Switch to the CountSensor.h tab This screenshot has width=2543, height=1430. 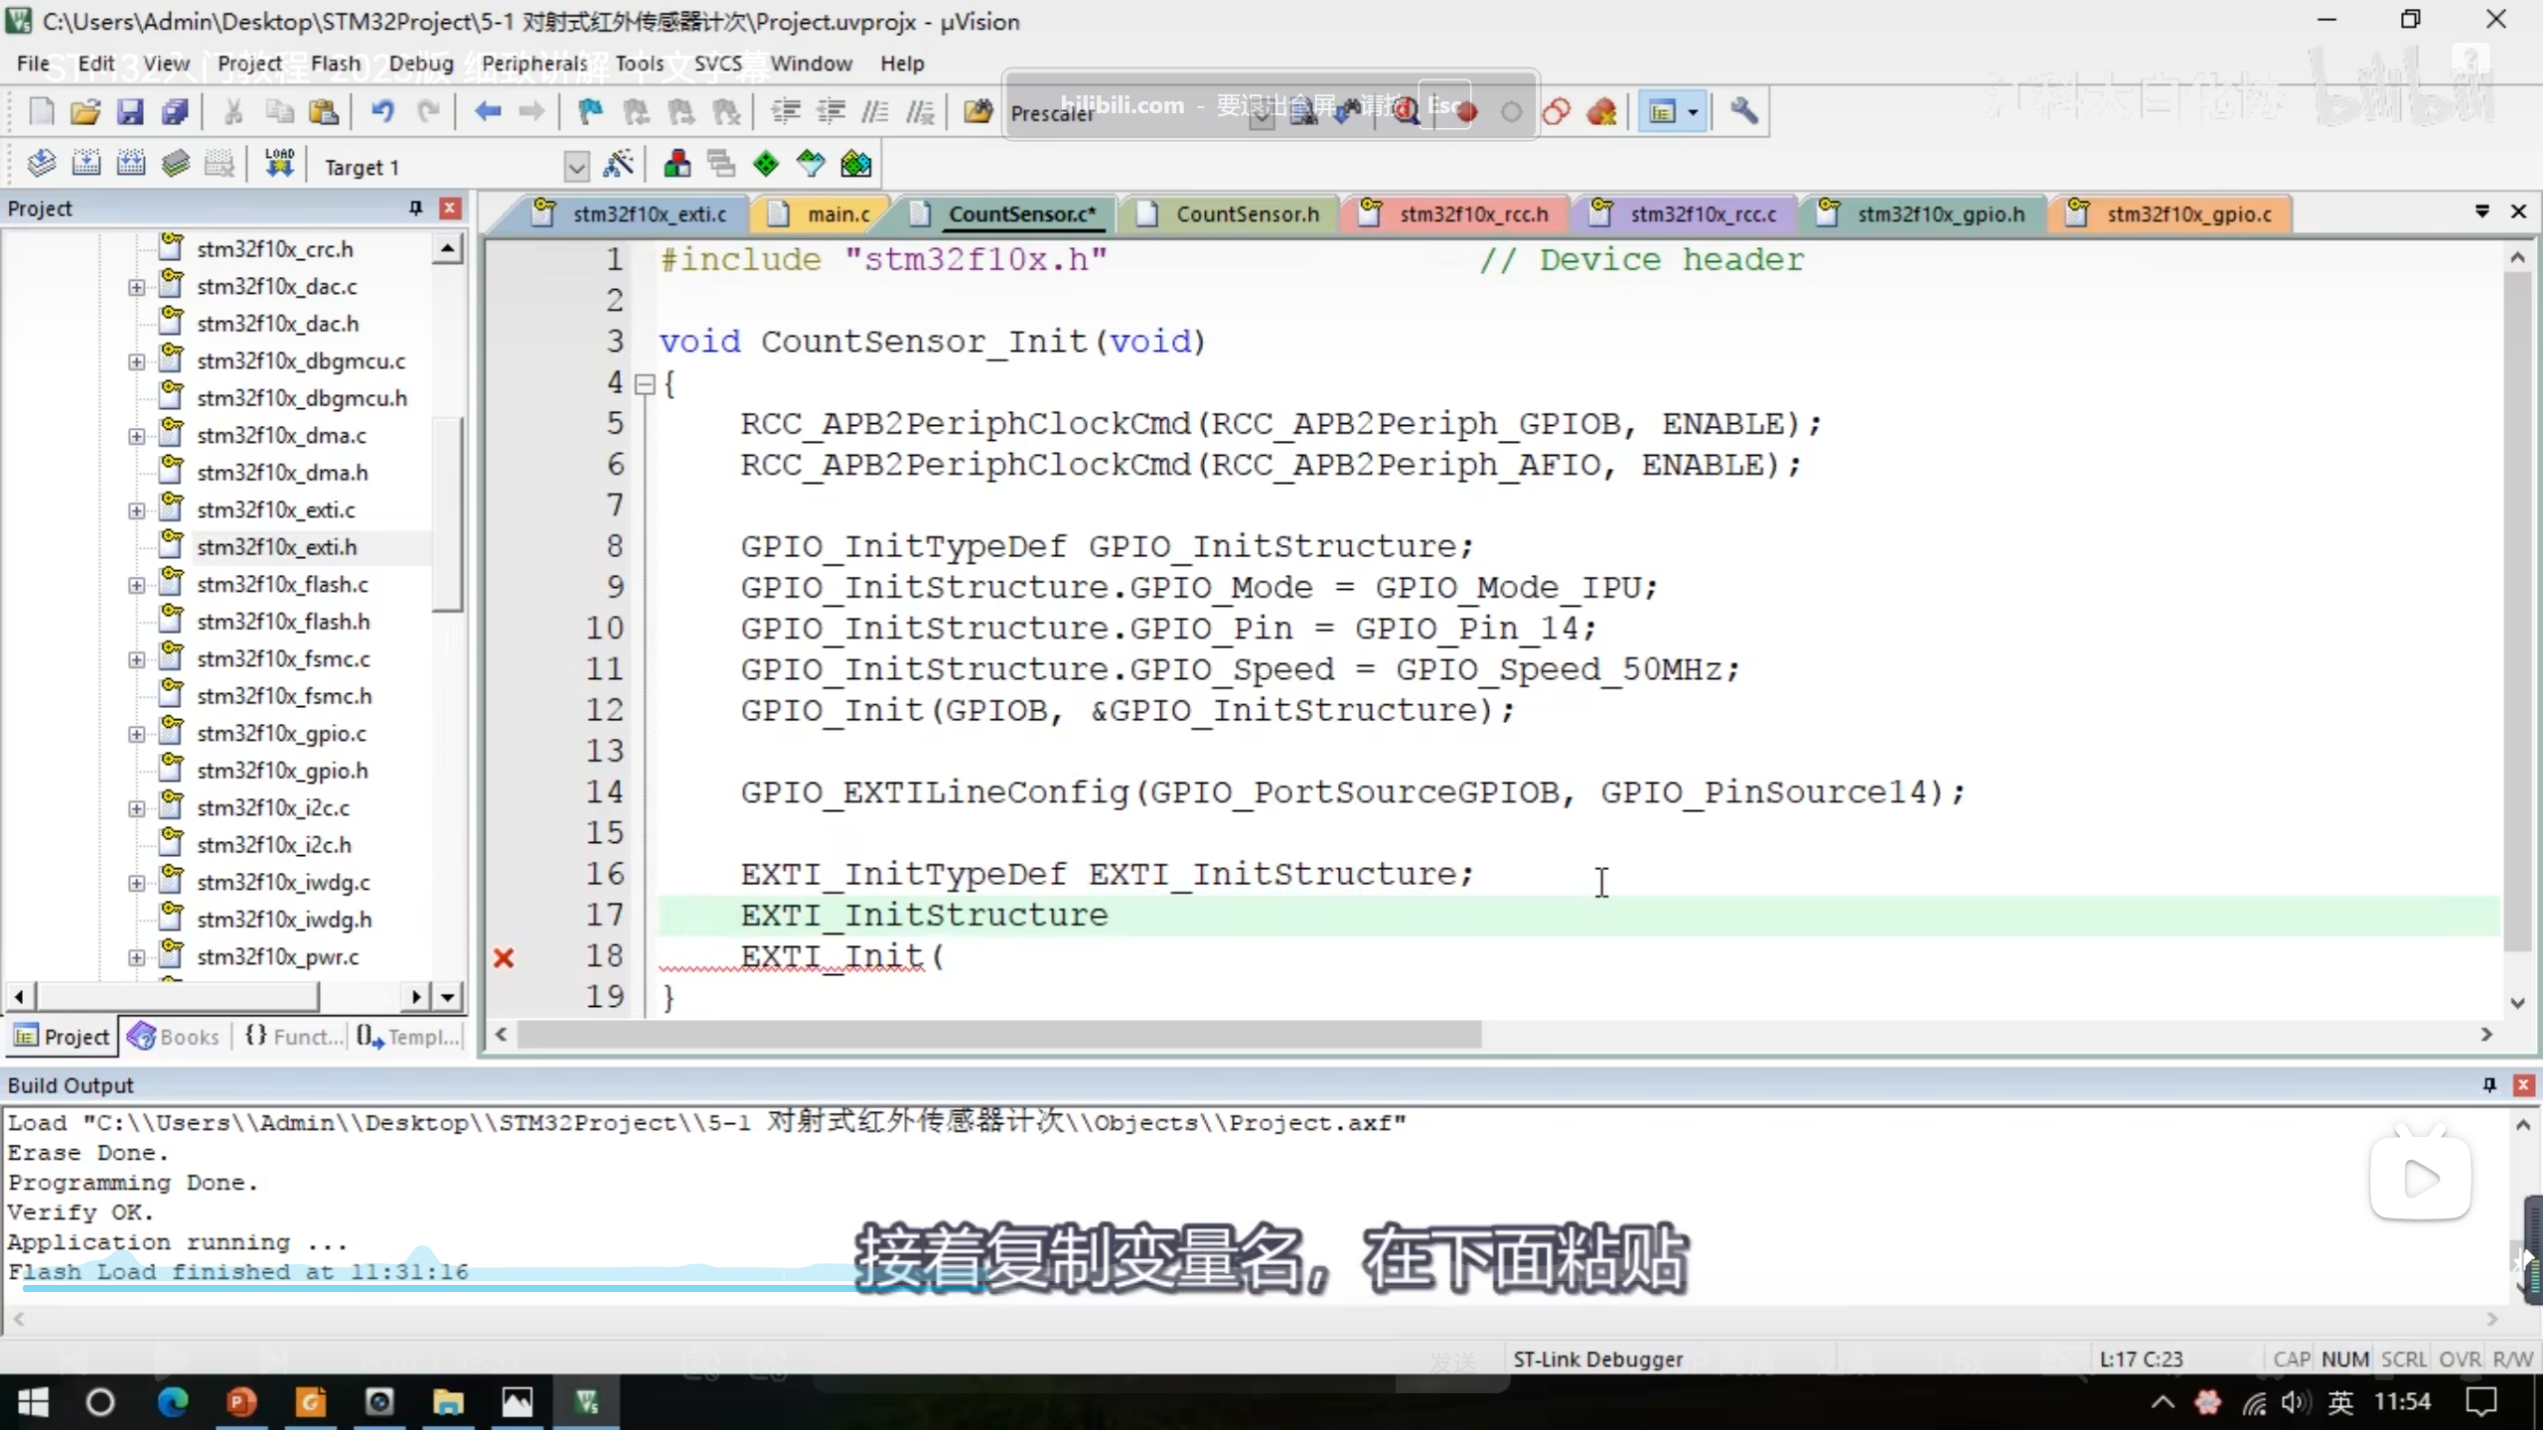pos(1246,214)
